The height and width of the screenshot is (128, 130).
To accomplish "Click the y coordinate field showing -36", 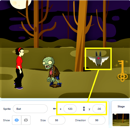I will 99,109.
